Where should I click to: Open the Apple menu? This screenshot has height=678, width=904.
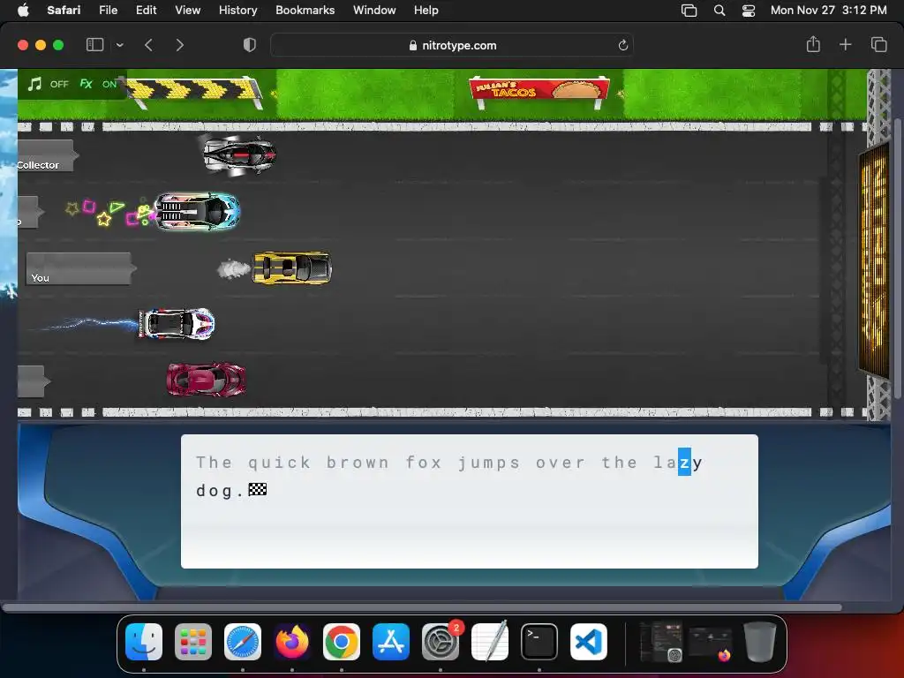[x=23, y=10]
